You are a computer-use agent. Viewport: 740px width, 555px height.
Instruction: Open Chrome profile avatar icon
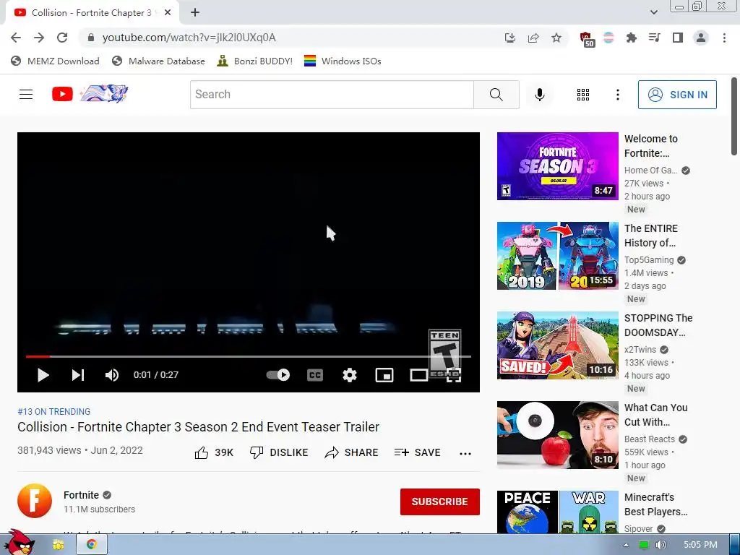(701, 38)
